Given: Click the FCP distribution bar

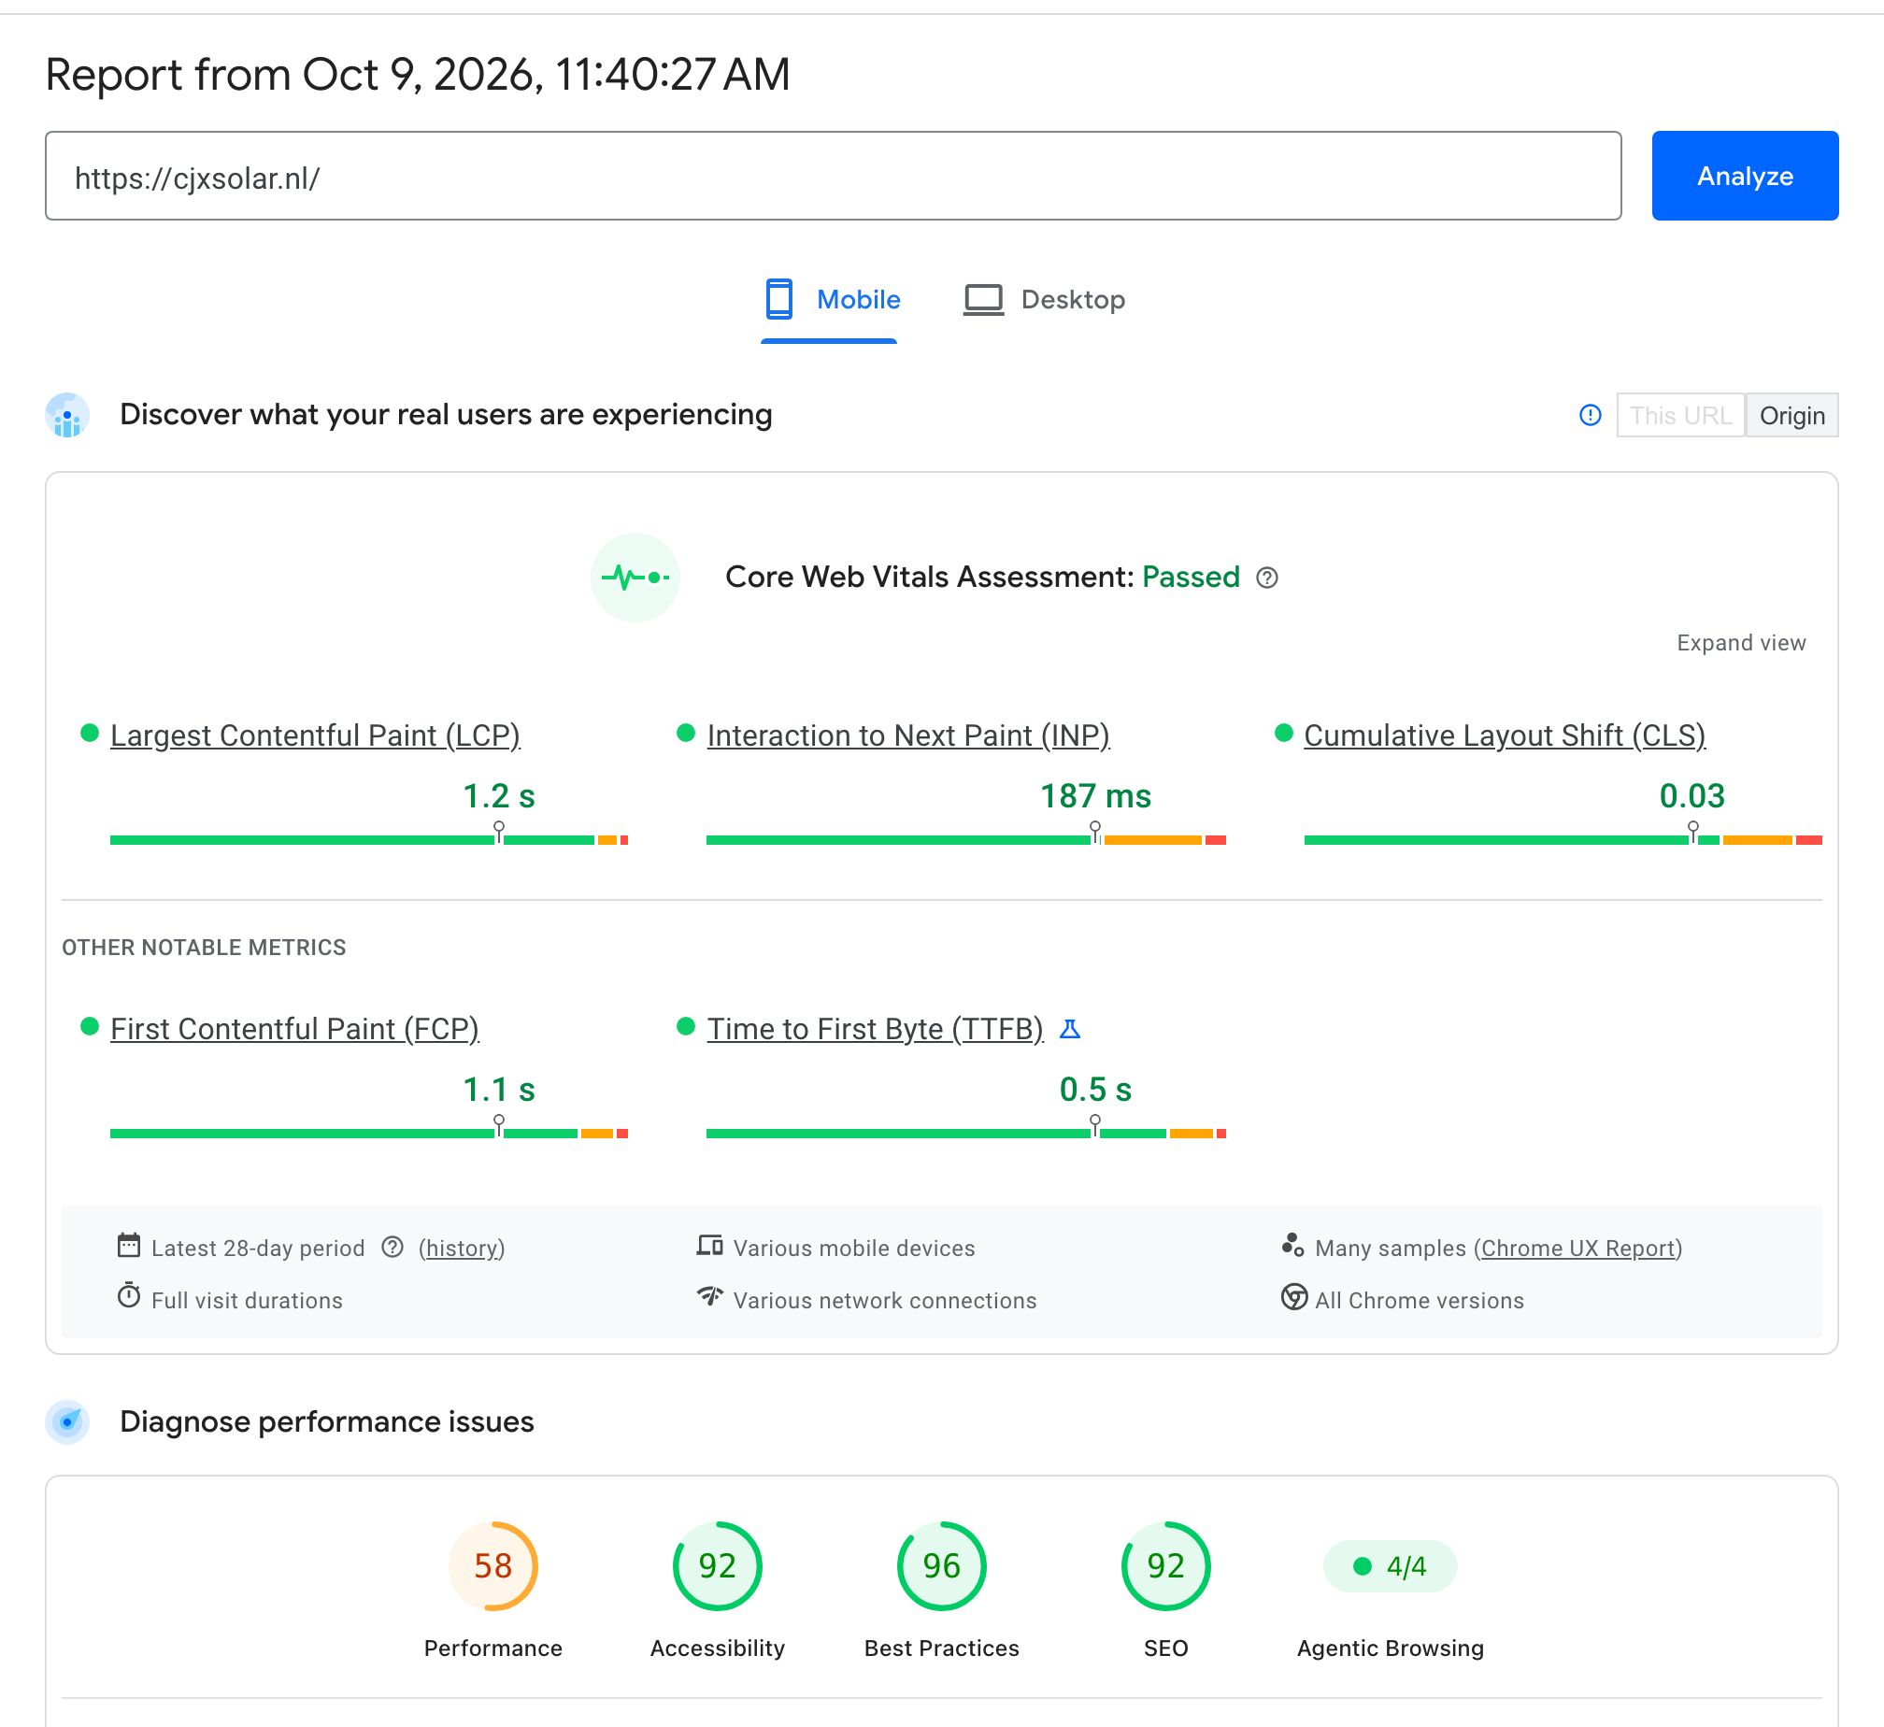Looking at the screenshot, I should [x=369, y=1134].
